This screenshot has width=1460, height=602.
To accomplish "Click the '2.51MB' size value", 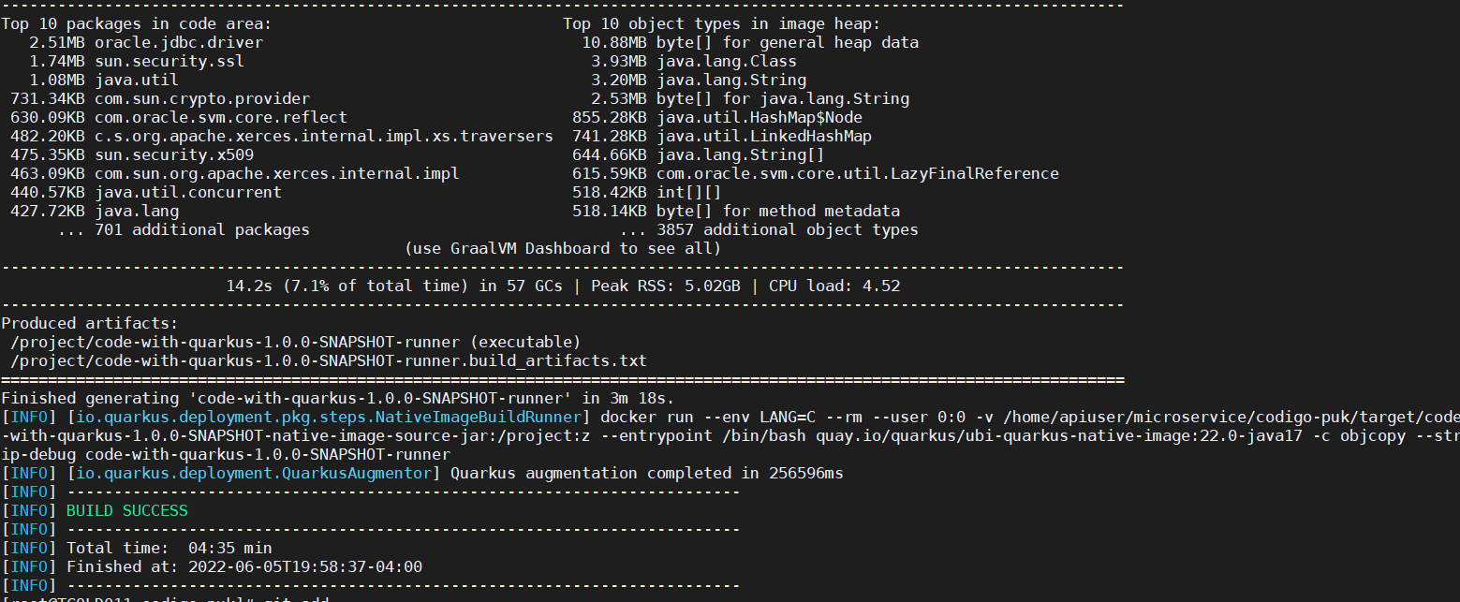I will pos(57,43).
